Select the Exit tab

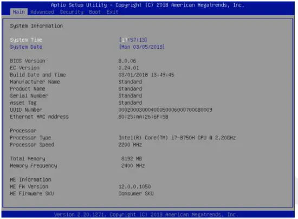pos(112,12)
